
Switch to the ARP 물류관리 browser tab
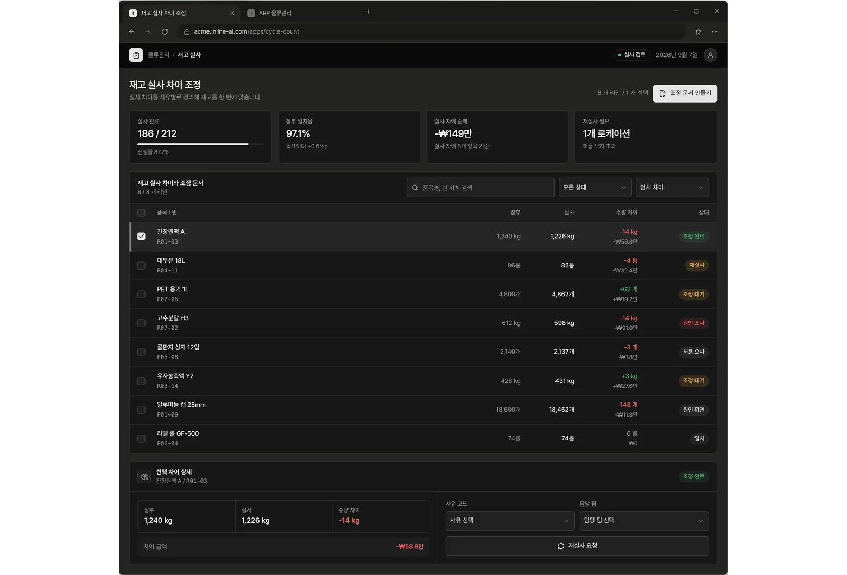point(300,13)
